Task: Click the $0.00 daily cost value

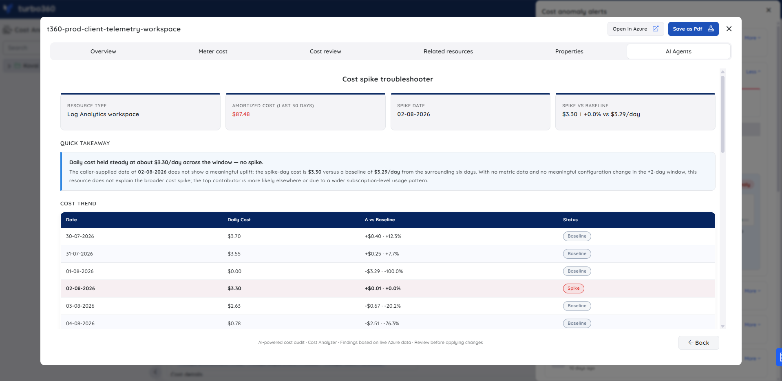Action: [x=234, y=271]
